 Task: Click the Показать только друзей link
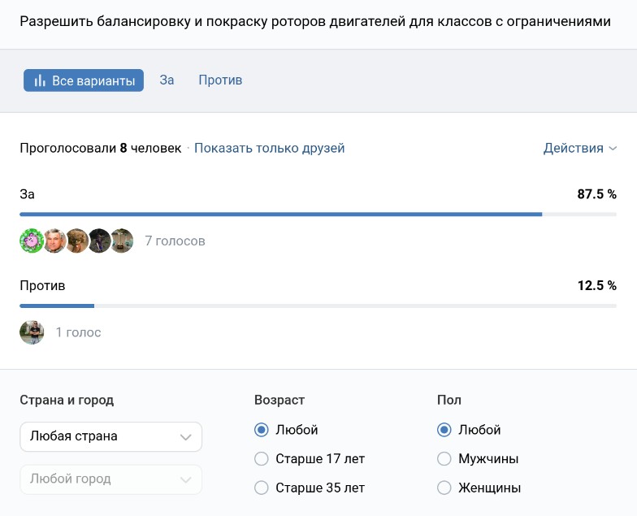[269, 148]
